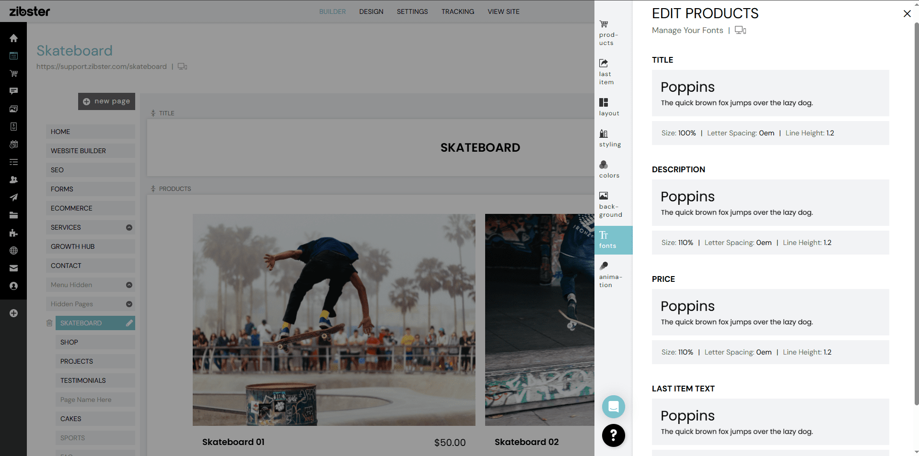This screenshot has width=919, height=456.
Task: Click the shopping cart icon in left sidebar
Action: tap(13, 73)
